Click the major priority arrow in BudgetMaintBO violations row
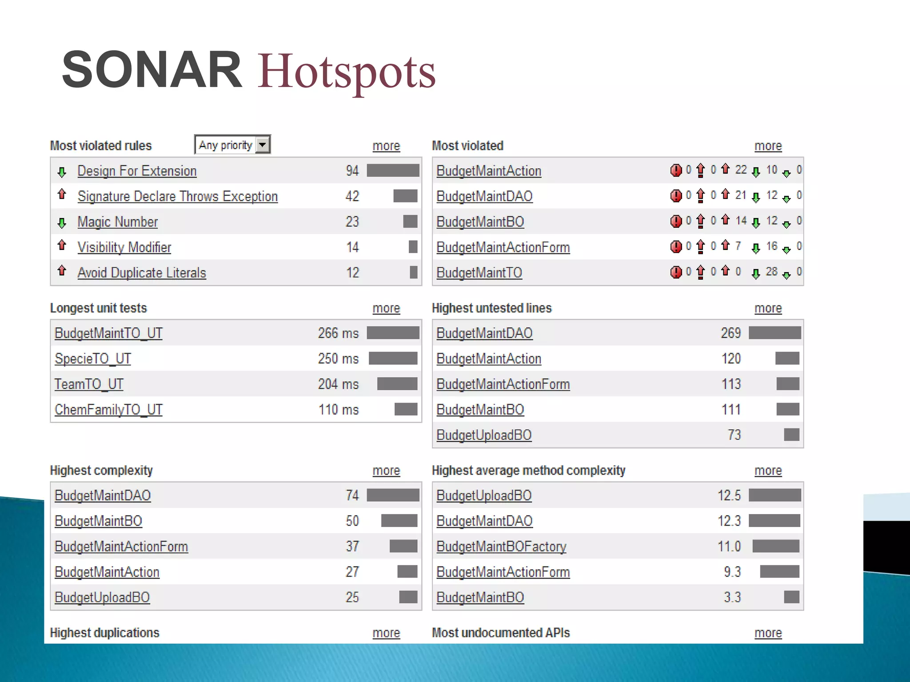 click(726, 219)
